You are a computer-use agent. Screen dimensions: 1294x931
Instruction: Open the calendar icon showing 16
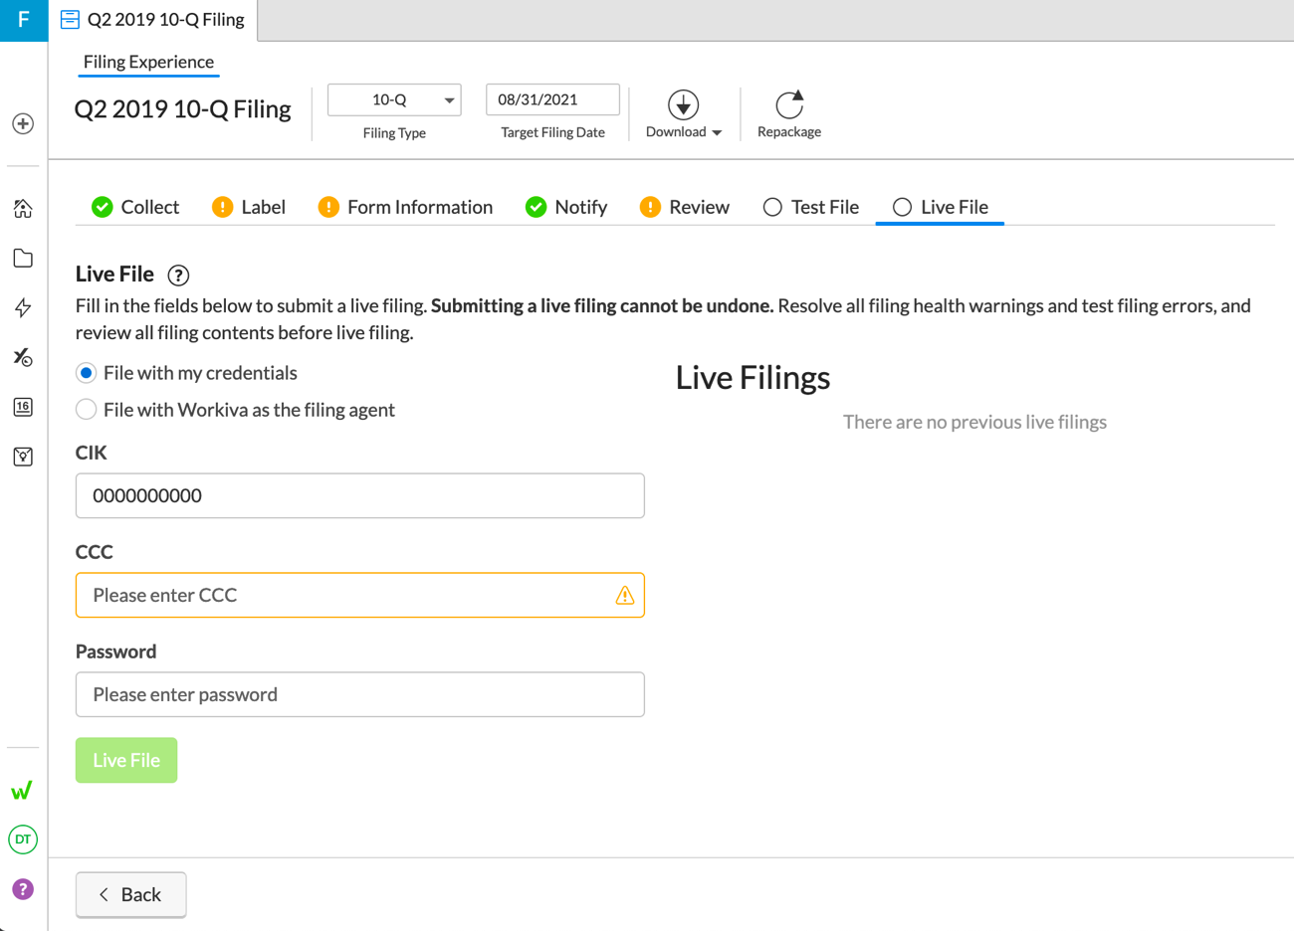23,407
